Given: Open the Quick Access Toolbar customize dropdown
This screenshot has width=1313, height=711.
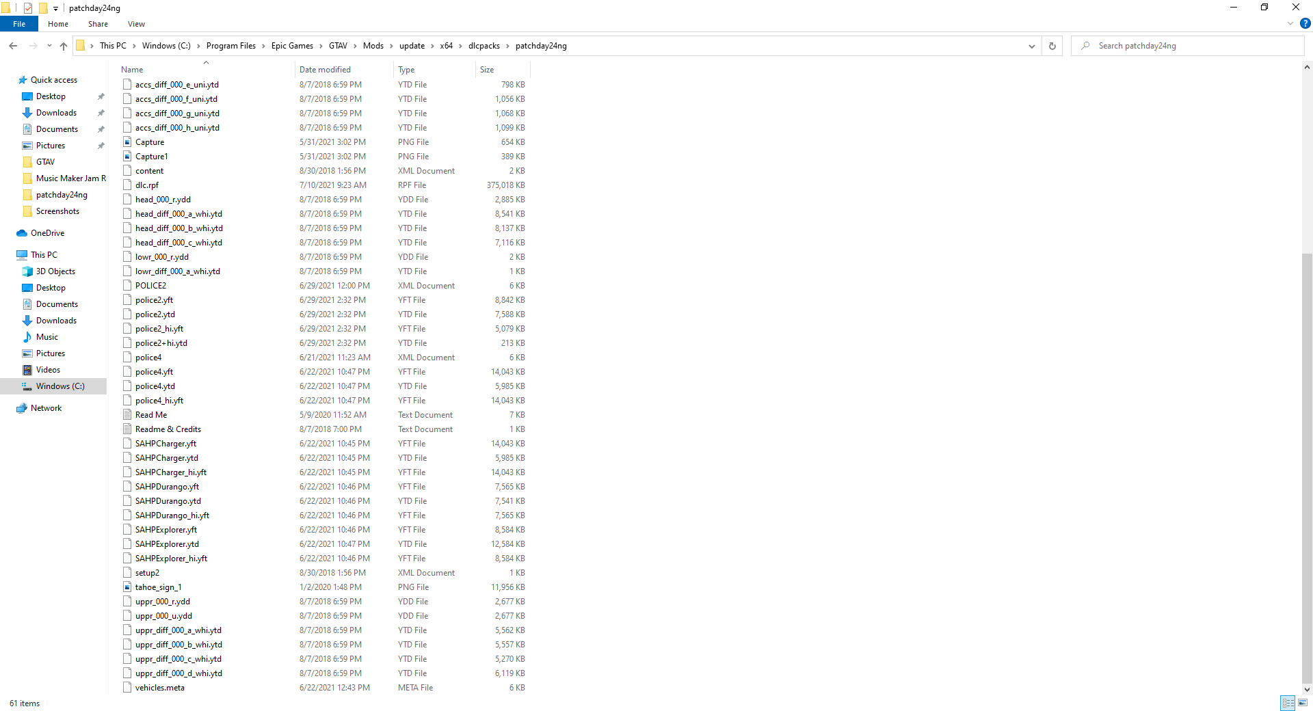Looking at the screenshot, I should (x=55, y=8).
